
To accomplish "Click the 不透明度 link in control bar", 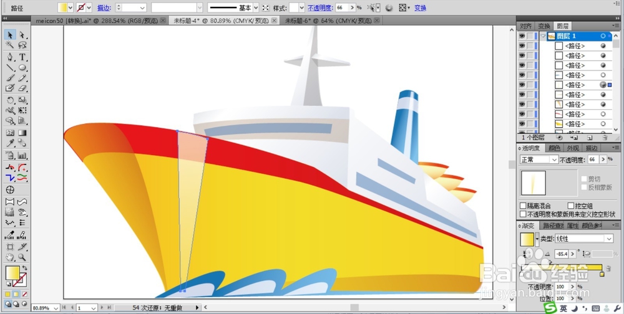I will 320,7.
